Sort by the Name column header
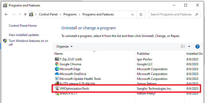The height and width of the screenshot is (103, 205). tap(59, 54)
